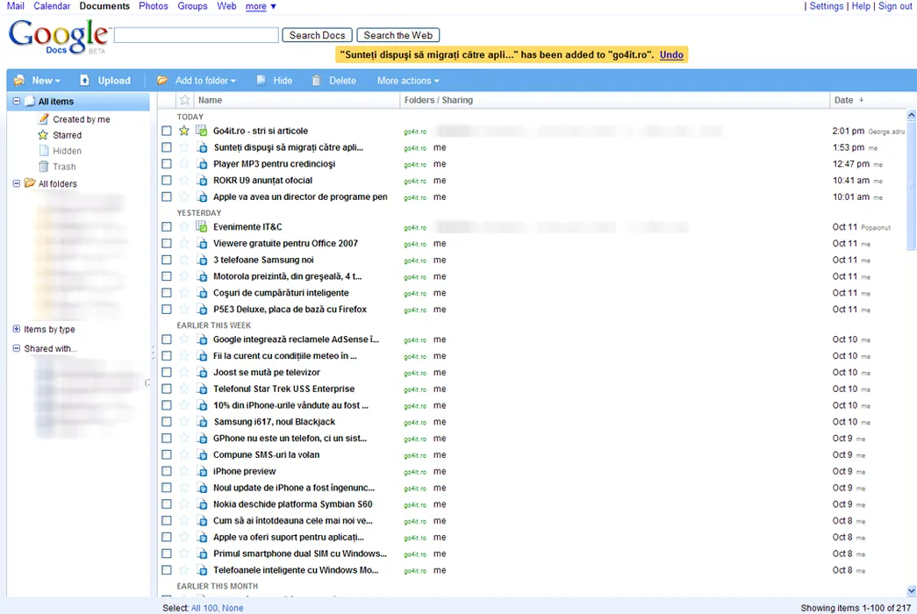
Task: Click document icon of Nokia deschide platforma Symbian S60
Action: pos(202,504)
